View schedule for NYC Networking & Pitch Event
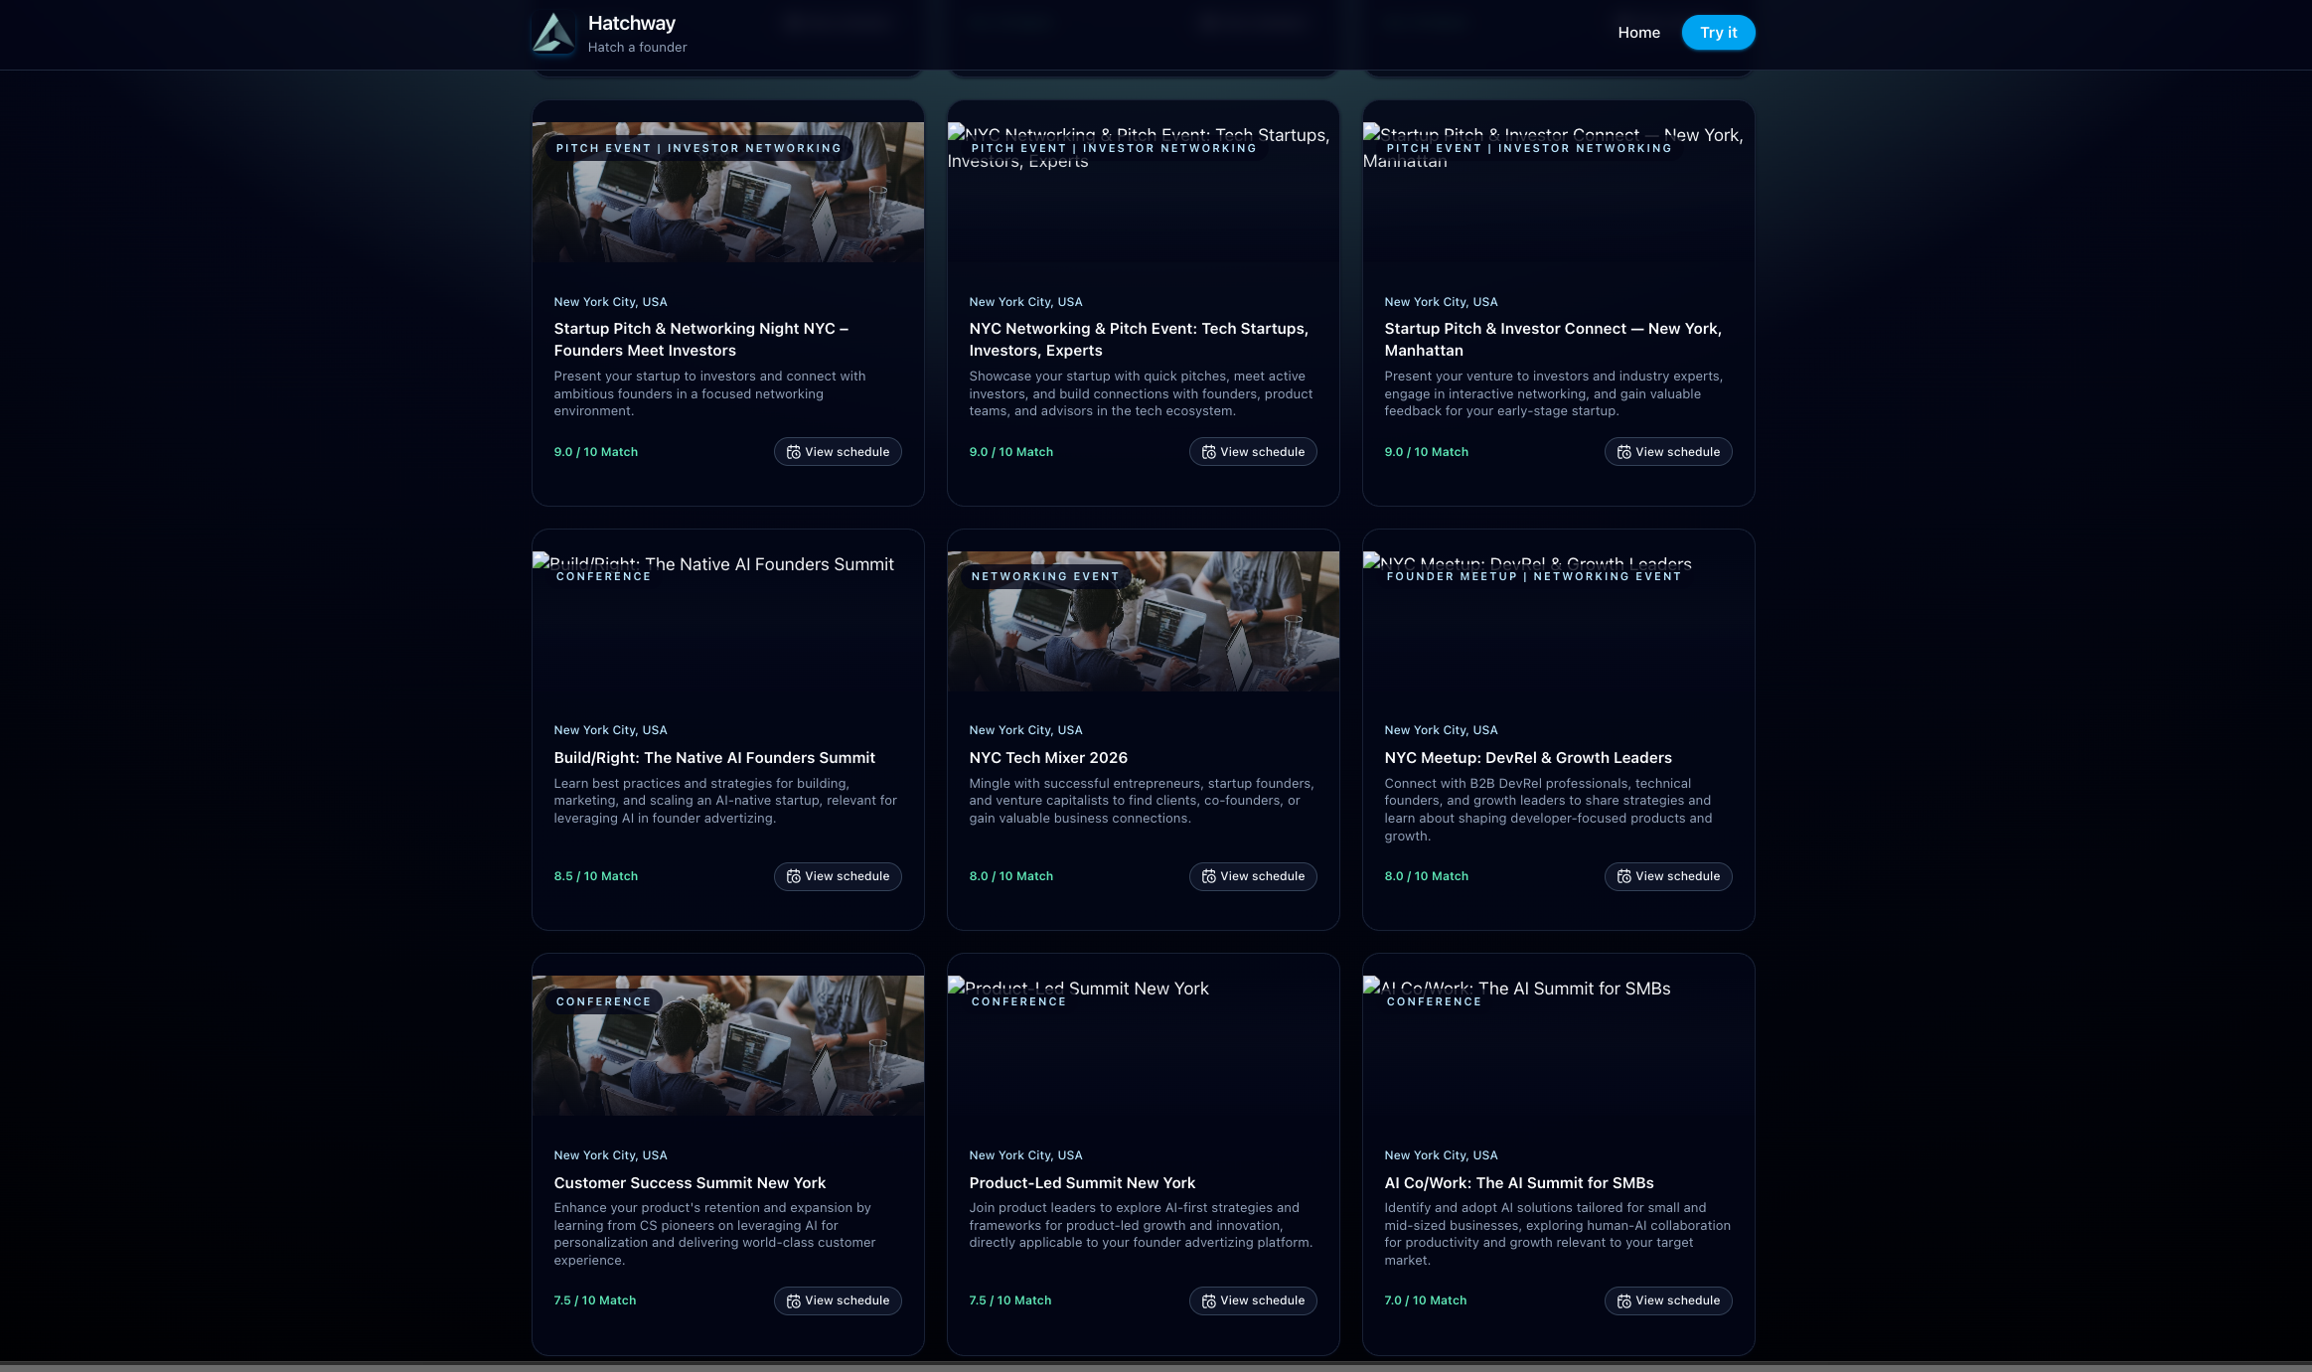The image size is (2312, 1372). (1252, 452)
